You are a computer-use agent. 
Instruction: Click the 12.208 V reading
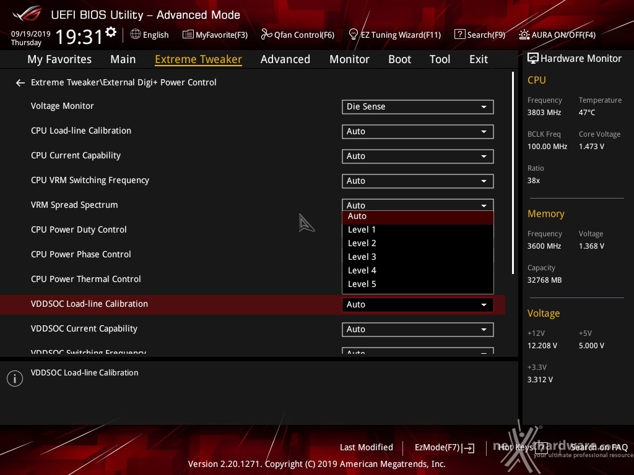coord(542,346)
